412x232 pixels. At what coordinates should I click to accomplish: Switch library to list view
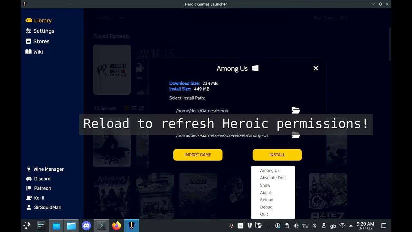point(134,108)
